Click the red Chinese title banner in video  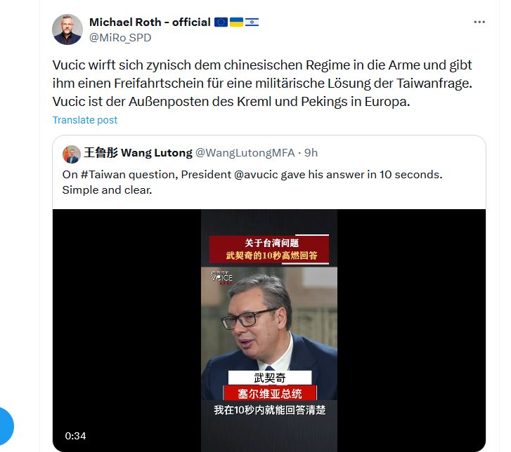[x=269, y=249]
